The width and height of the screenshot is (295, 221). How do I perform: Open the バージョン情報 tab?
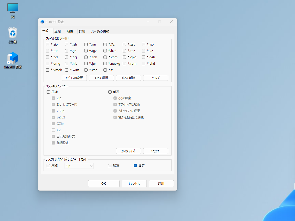click(100, 31)
